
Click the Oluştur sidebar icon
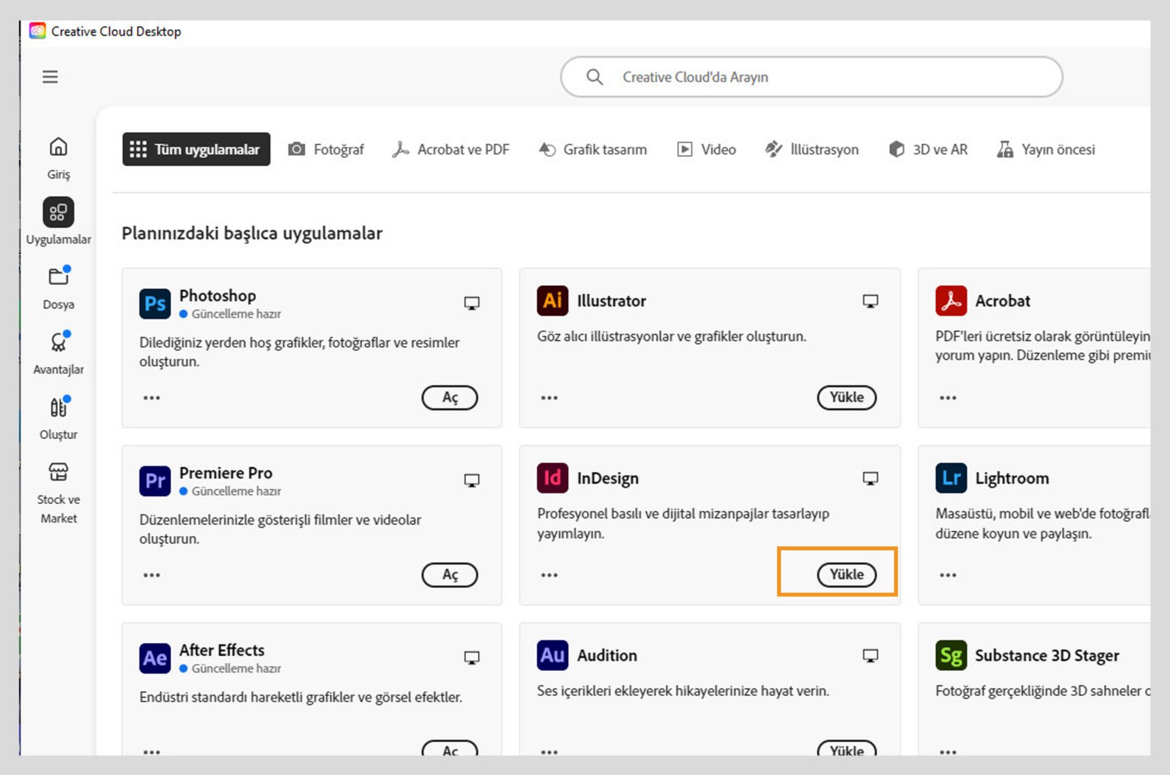click(58, 408)
